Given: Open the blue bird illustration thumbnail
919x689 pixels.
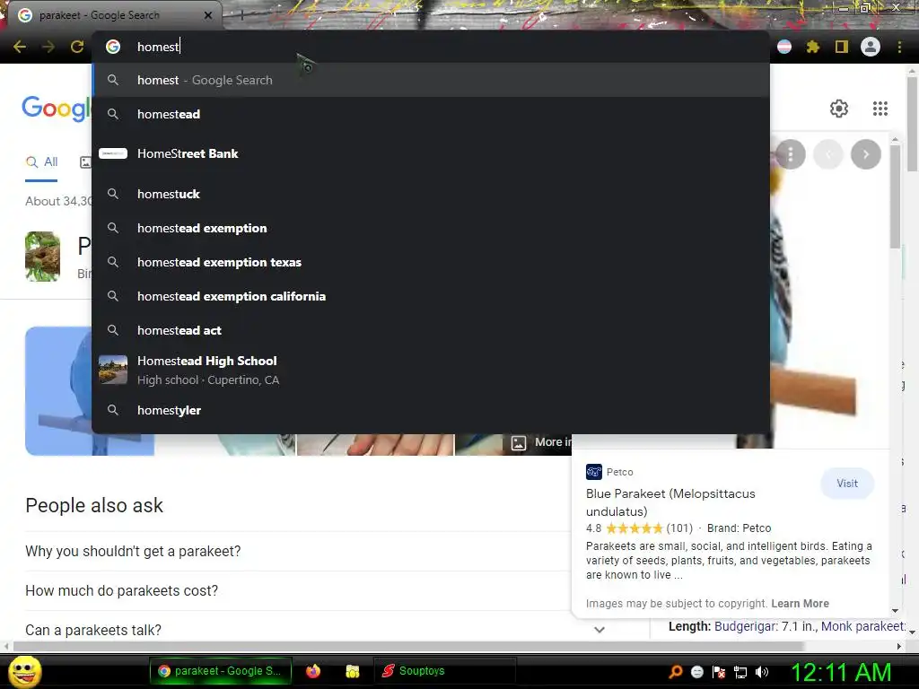Looking at the screenshot, I should [x=58, y=391].
